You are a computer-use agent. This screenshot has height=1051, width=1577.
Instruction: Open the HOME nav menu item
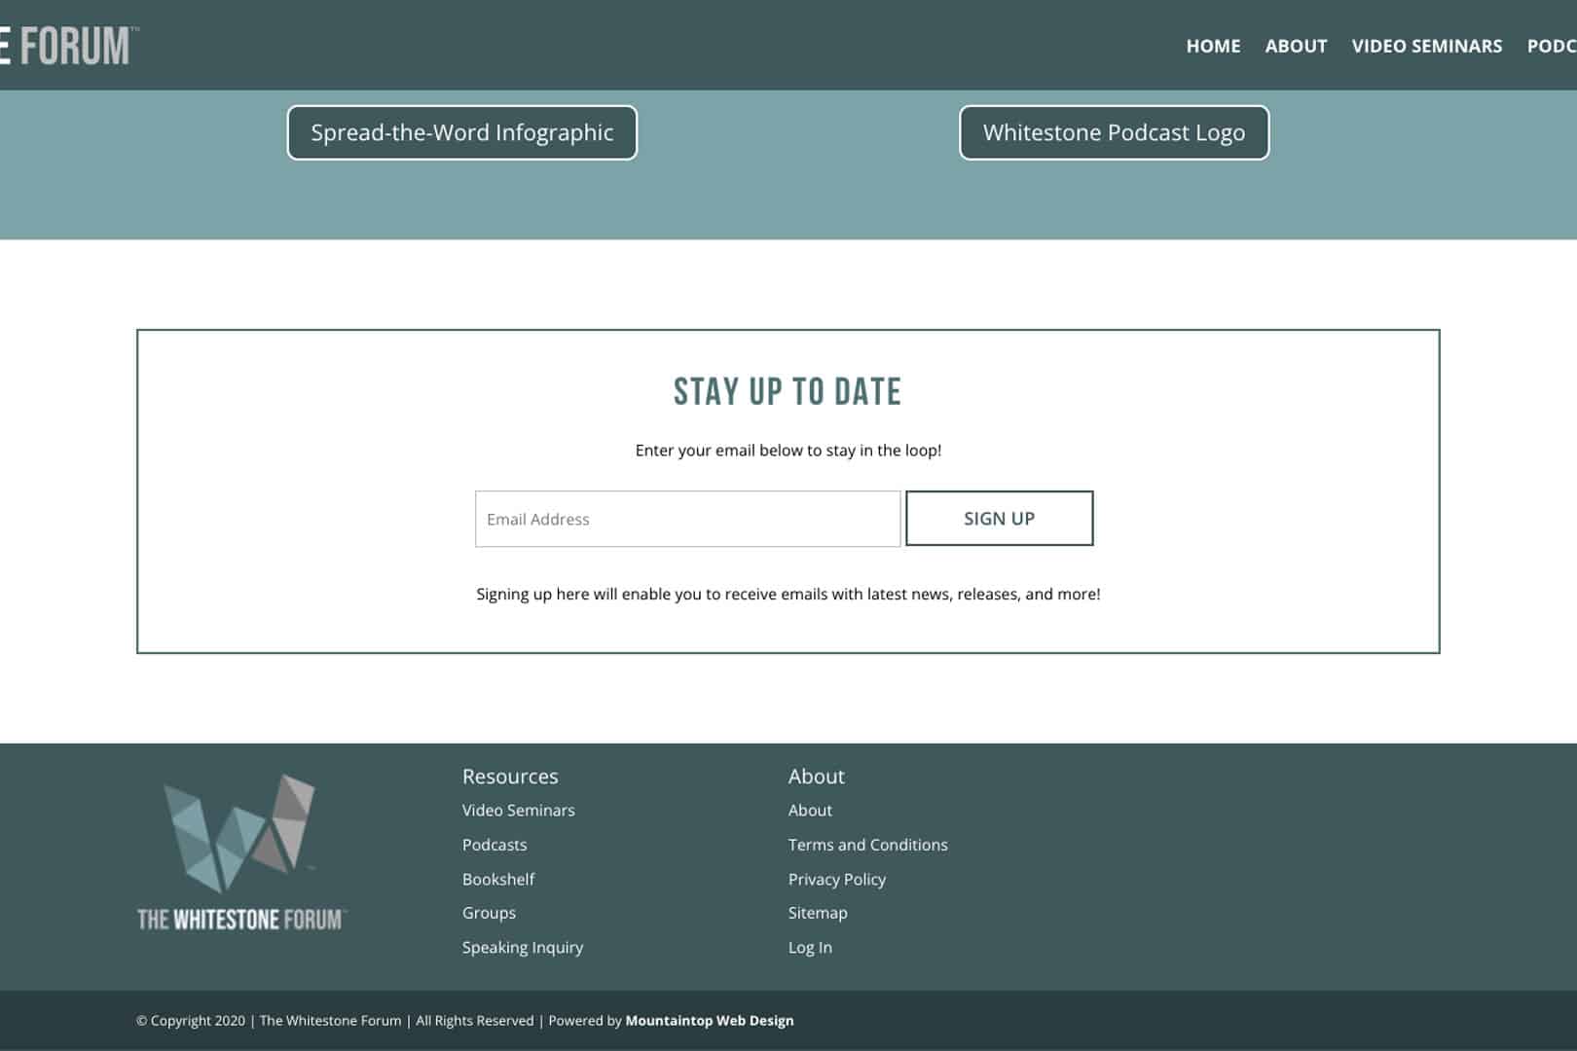(x=1213, y=46)
